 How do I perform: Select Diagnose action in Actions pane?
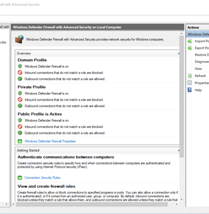202,62
